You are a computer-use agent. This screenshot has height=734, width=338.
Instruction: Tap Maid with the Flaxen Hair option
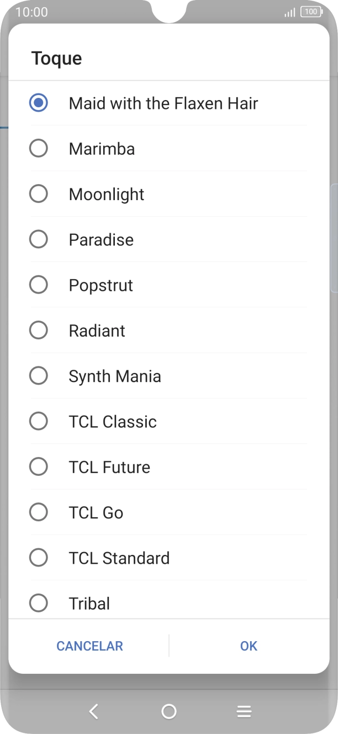39,103
